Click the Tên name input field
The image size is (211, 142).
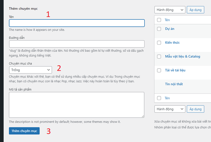click(x=77, y=23)
